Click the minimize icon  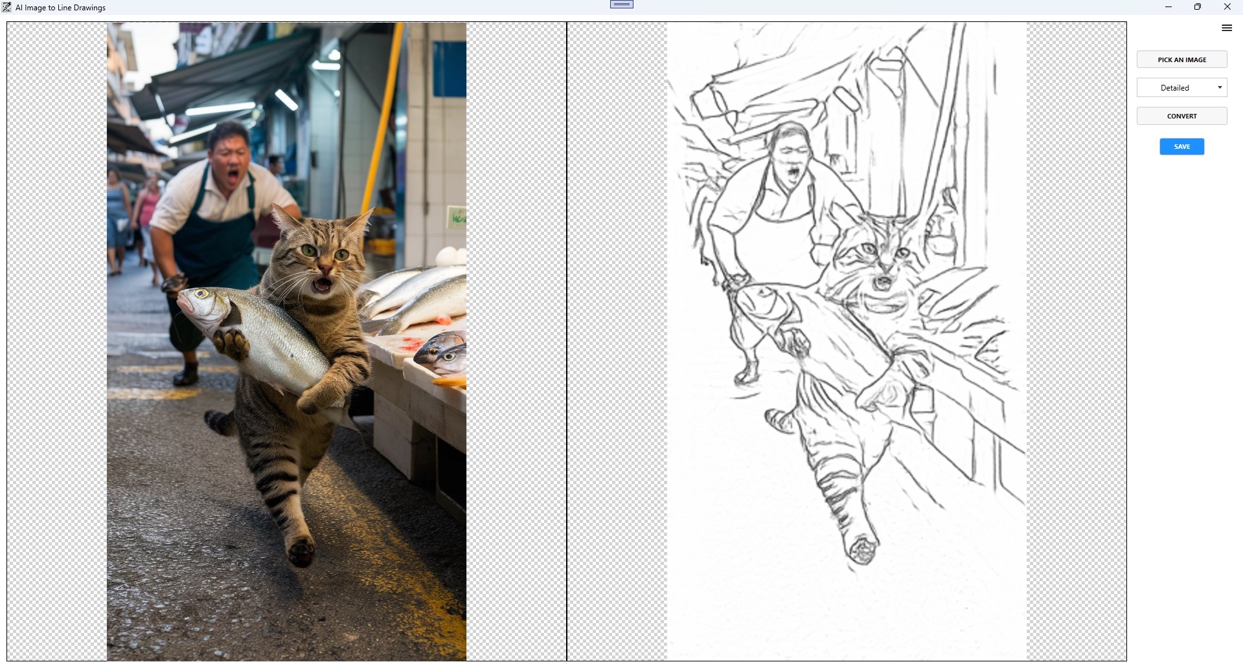[x=1168, y=7]
